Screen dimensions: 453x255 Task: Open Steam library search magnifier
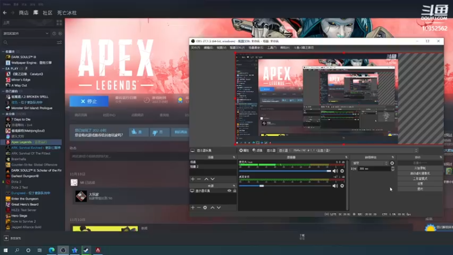[x=5, y=42]
